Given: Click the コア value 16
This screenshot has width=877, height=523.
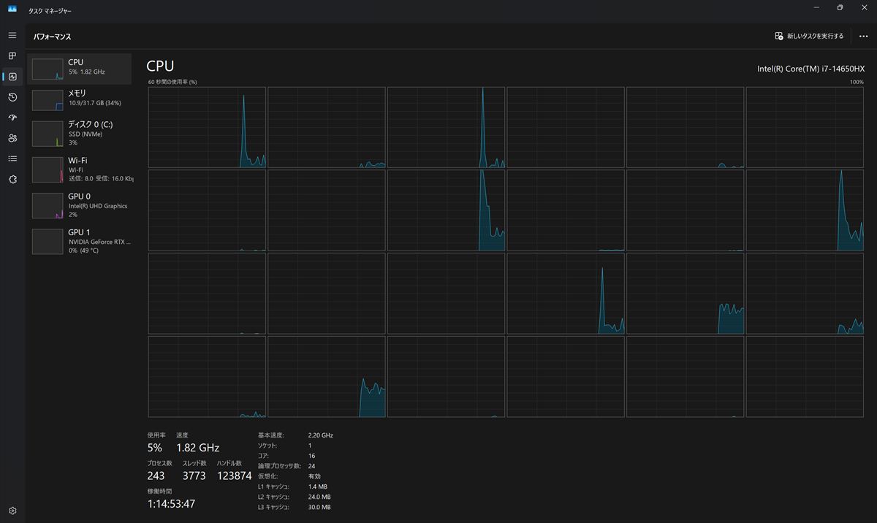Looking at the screenshot, I should (x=311, y=455).
